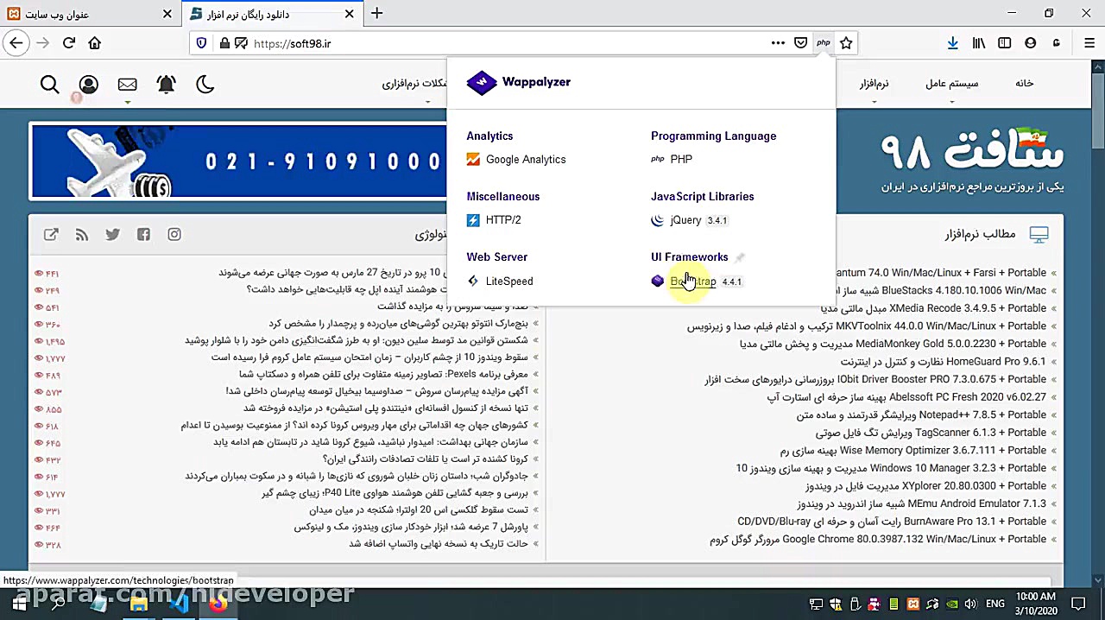Open the Pexels news article link
The width and height of the screenshot is (1105, 620).
tap(383, 375)
